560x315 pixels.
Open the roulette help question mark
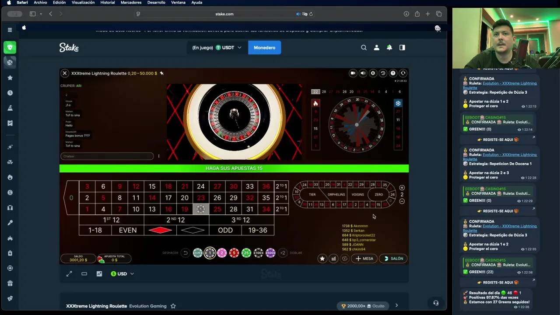click(x=393, y=73)
